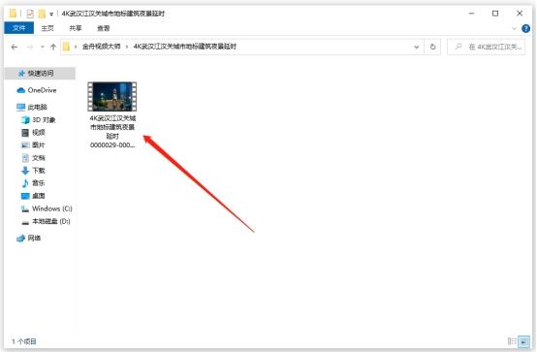Select the Windows (C:) drive
This screenshot has width=537, height=352.
(x=47, y=208)
